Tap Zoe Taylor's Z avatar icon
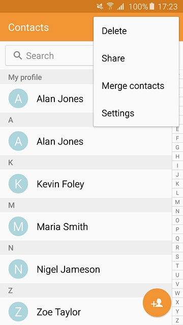Screen dimensions: 183x325 18,312
